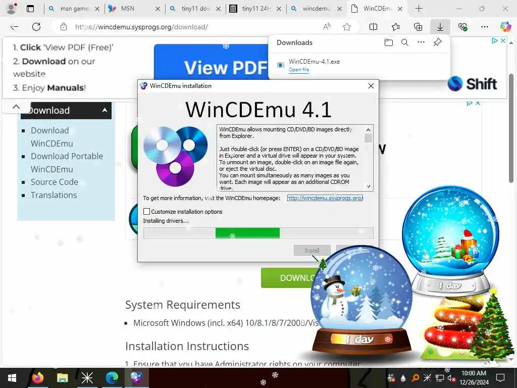Open the favorites list icon
This screenshot has width=517, height=388.
396,27
